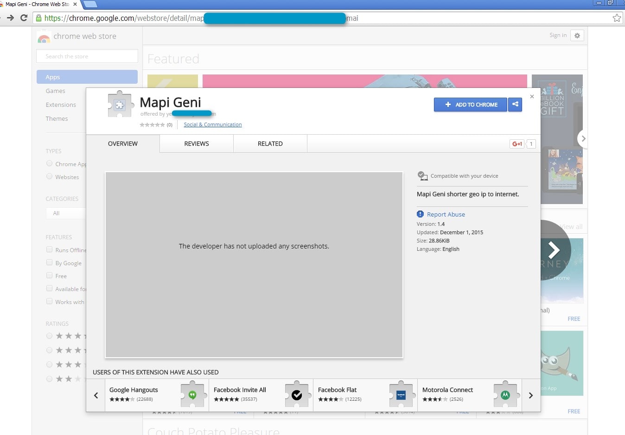This screenshot has height=435, width=625.
Task: Select Games in the sidebar
Action: 55,91
